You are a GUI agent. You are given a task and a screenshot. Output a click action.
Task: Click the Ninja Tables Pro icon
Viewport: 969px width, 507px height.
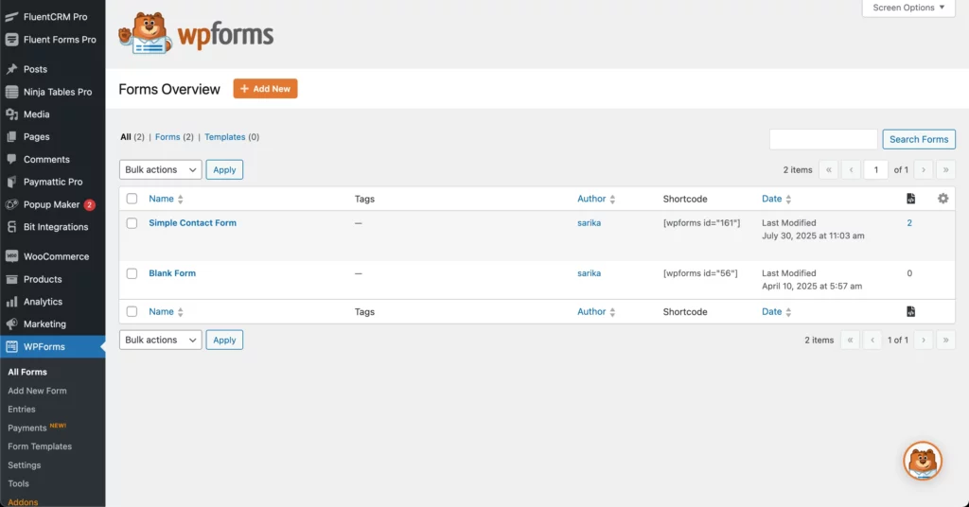[x=11, y=92]
